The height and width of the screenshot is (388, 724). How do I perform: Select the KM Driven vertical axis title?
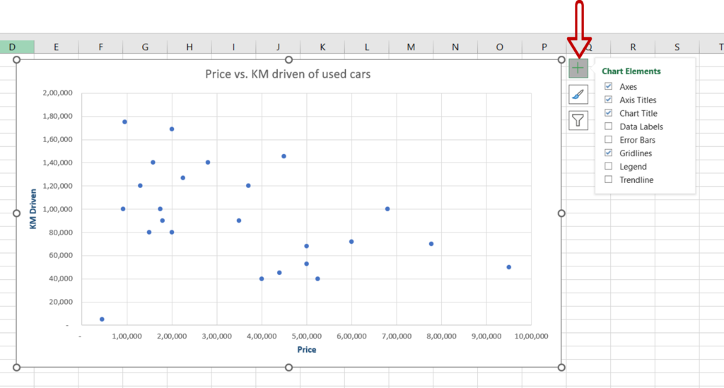(33, 208)
